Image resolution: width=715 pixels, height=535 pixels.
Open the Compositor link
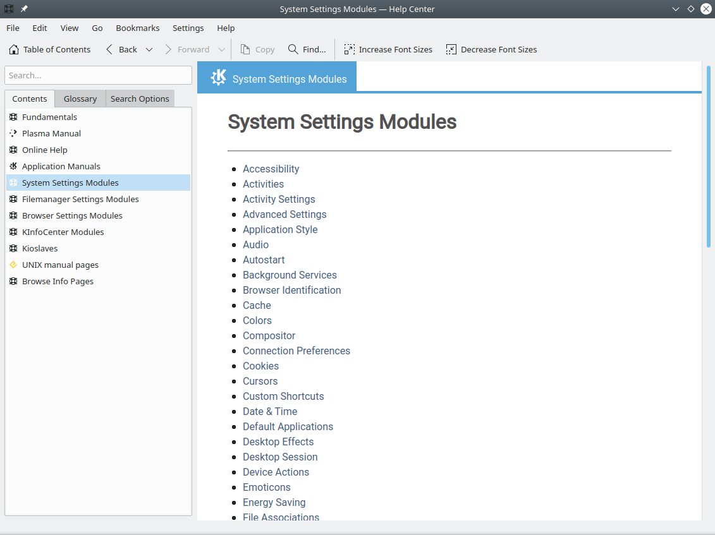point(269,335)
